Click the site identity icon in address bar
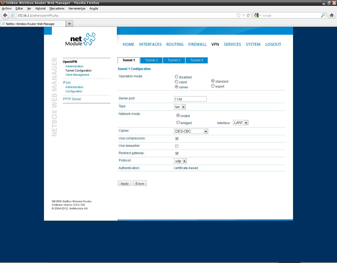The image size is (337, 263). 13,15
